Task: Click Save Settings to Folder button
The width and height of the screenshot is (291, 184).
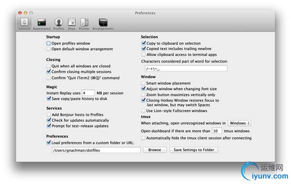Action: (x=194, y=150)
